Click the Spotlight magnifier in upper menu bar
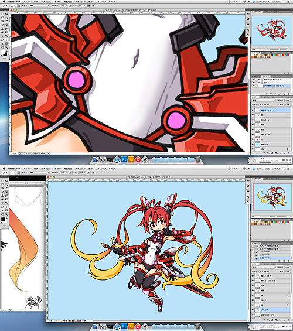Viewport: 293px width, 331px height. pos(283,2)
